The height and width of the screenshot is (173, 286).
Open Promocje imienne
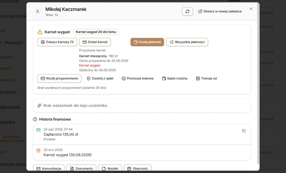click(138, 78)
